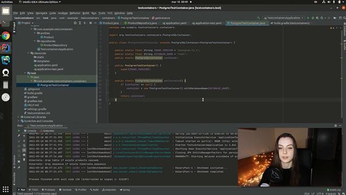The image size is (346, 195).
Task: Show applications grid in dock
Action: tap(5, 189)
